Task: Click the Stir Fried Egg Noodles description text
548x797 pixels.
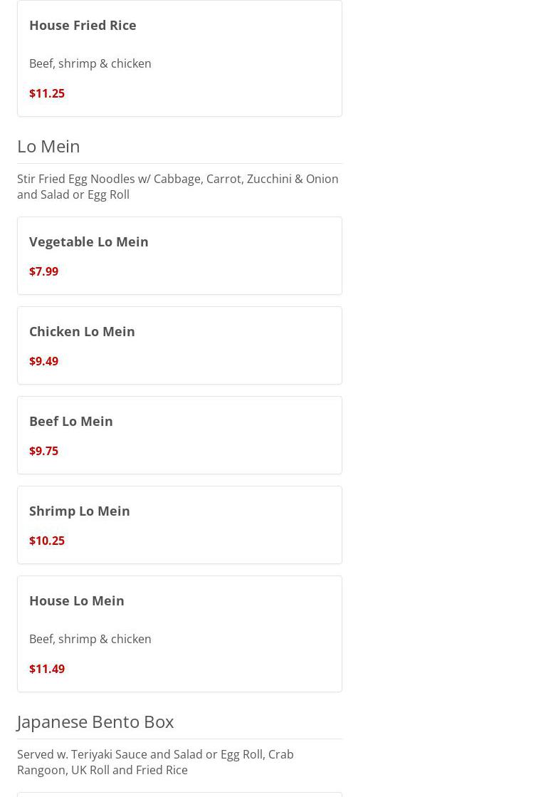Action: (178, 187)
